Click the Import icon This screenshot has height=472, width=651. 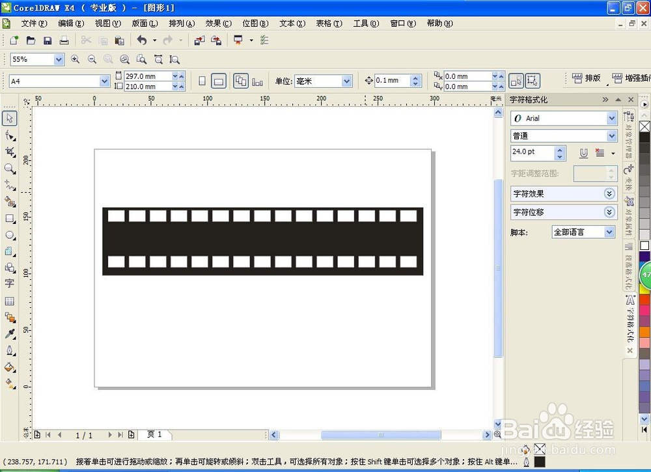coord(200,40)
